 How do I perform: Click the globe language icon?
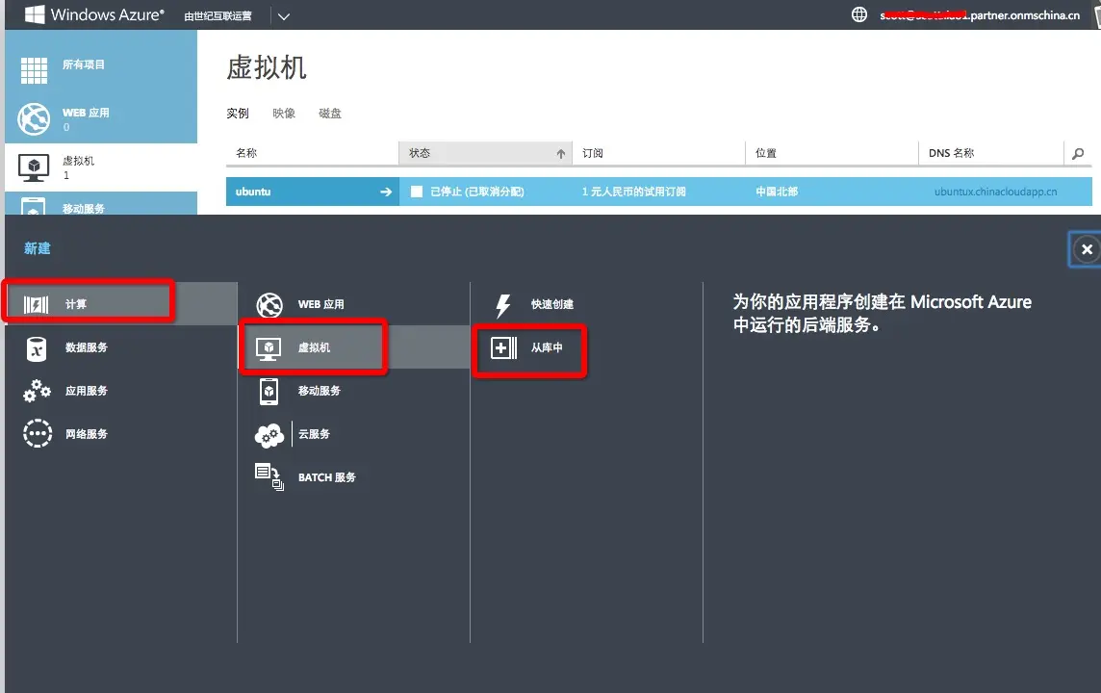pos(858,14)
